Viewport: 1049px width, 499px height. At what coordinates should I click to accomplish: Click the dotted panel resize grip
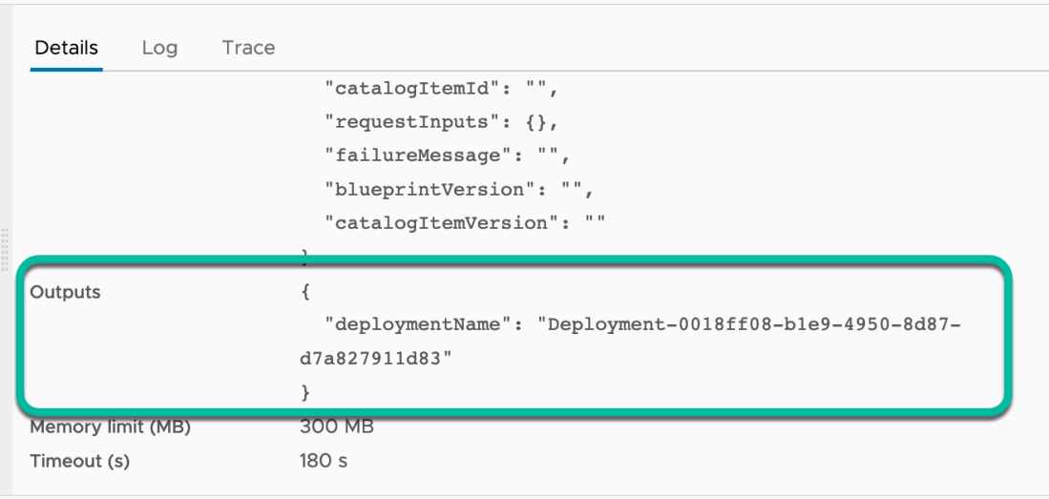point(6,251)
